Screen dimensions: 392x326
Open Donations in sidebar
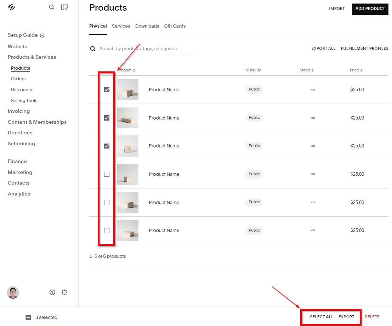coord(20,133)
